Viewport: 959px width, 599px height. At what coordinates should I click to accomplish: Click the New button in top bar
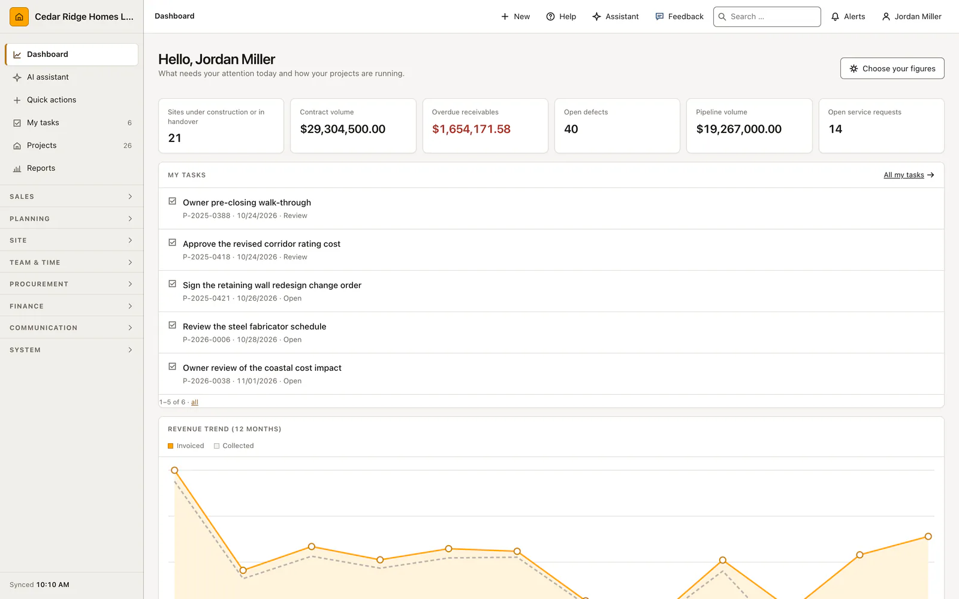coord(515,17)
